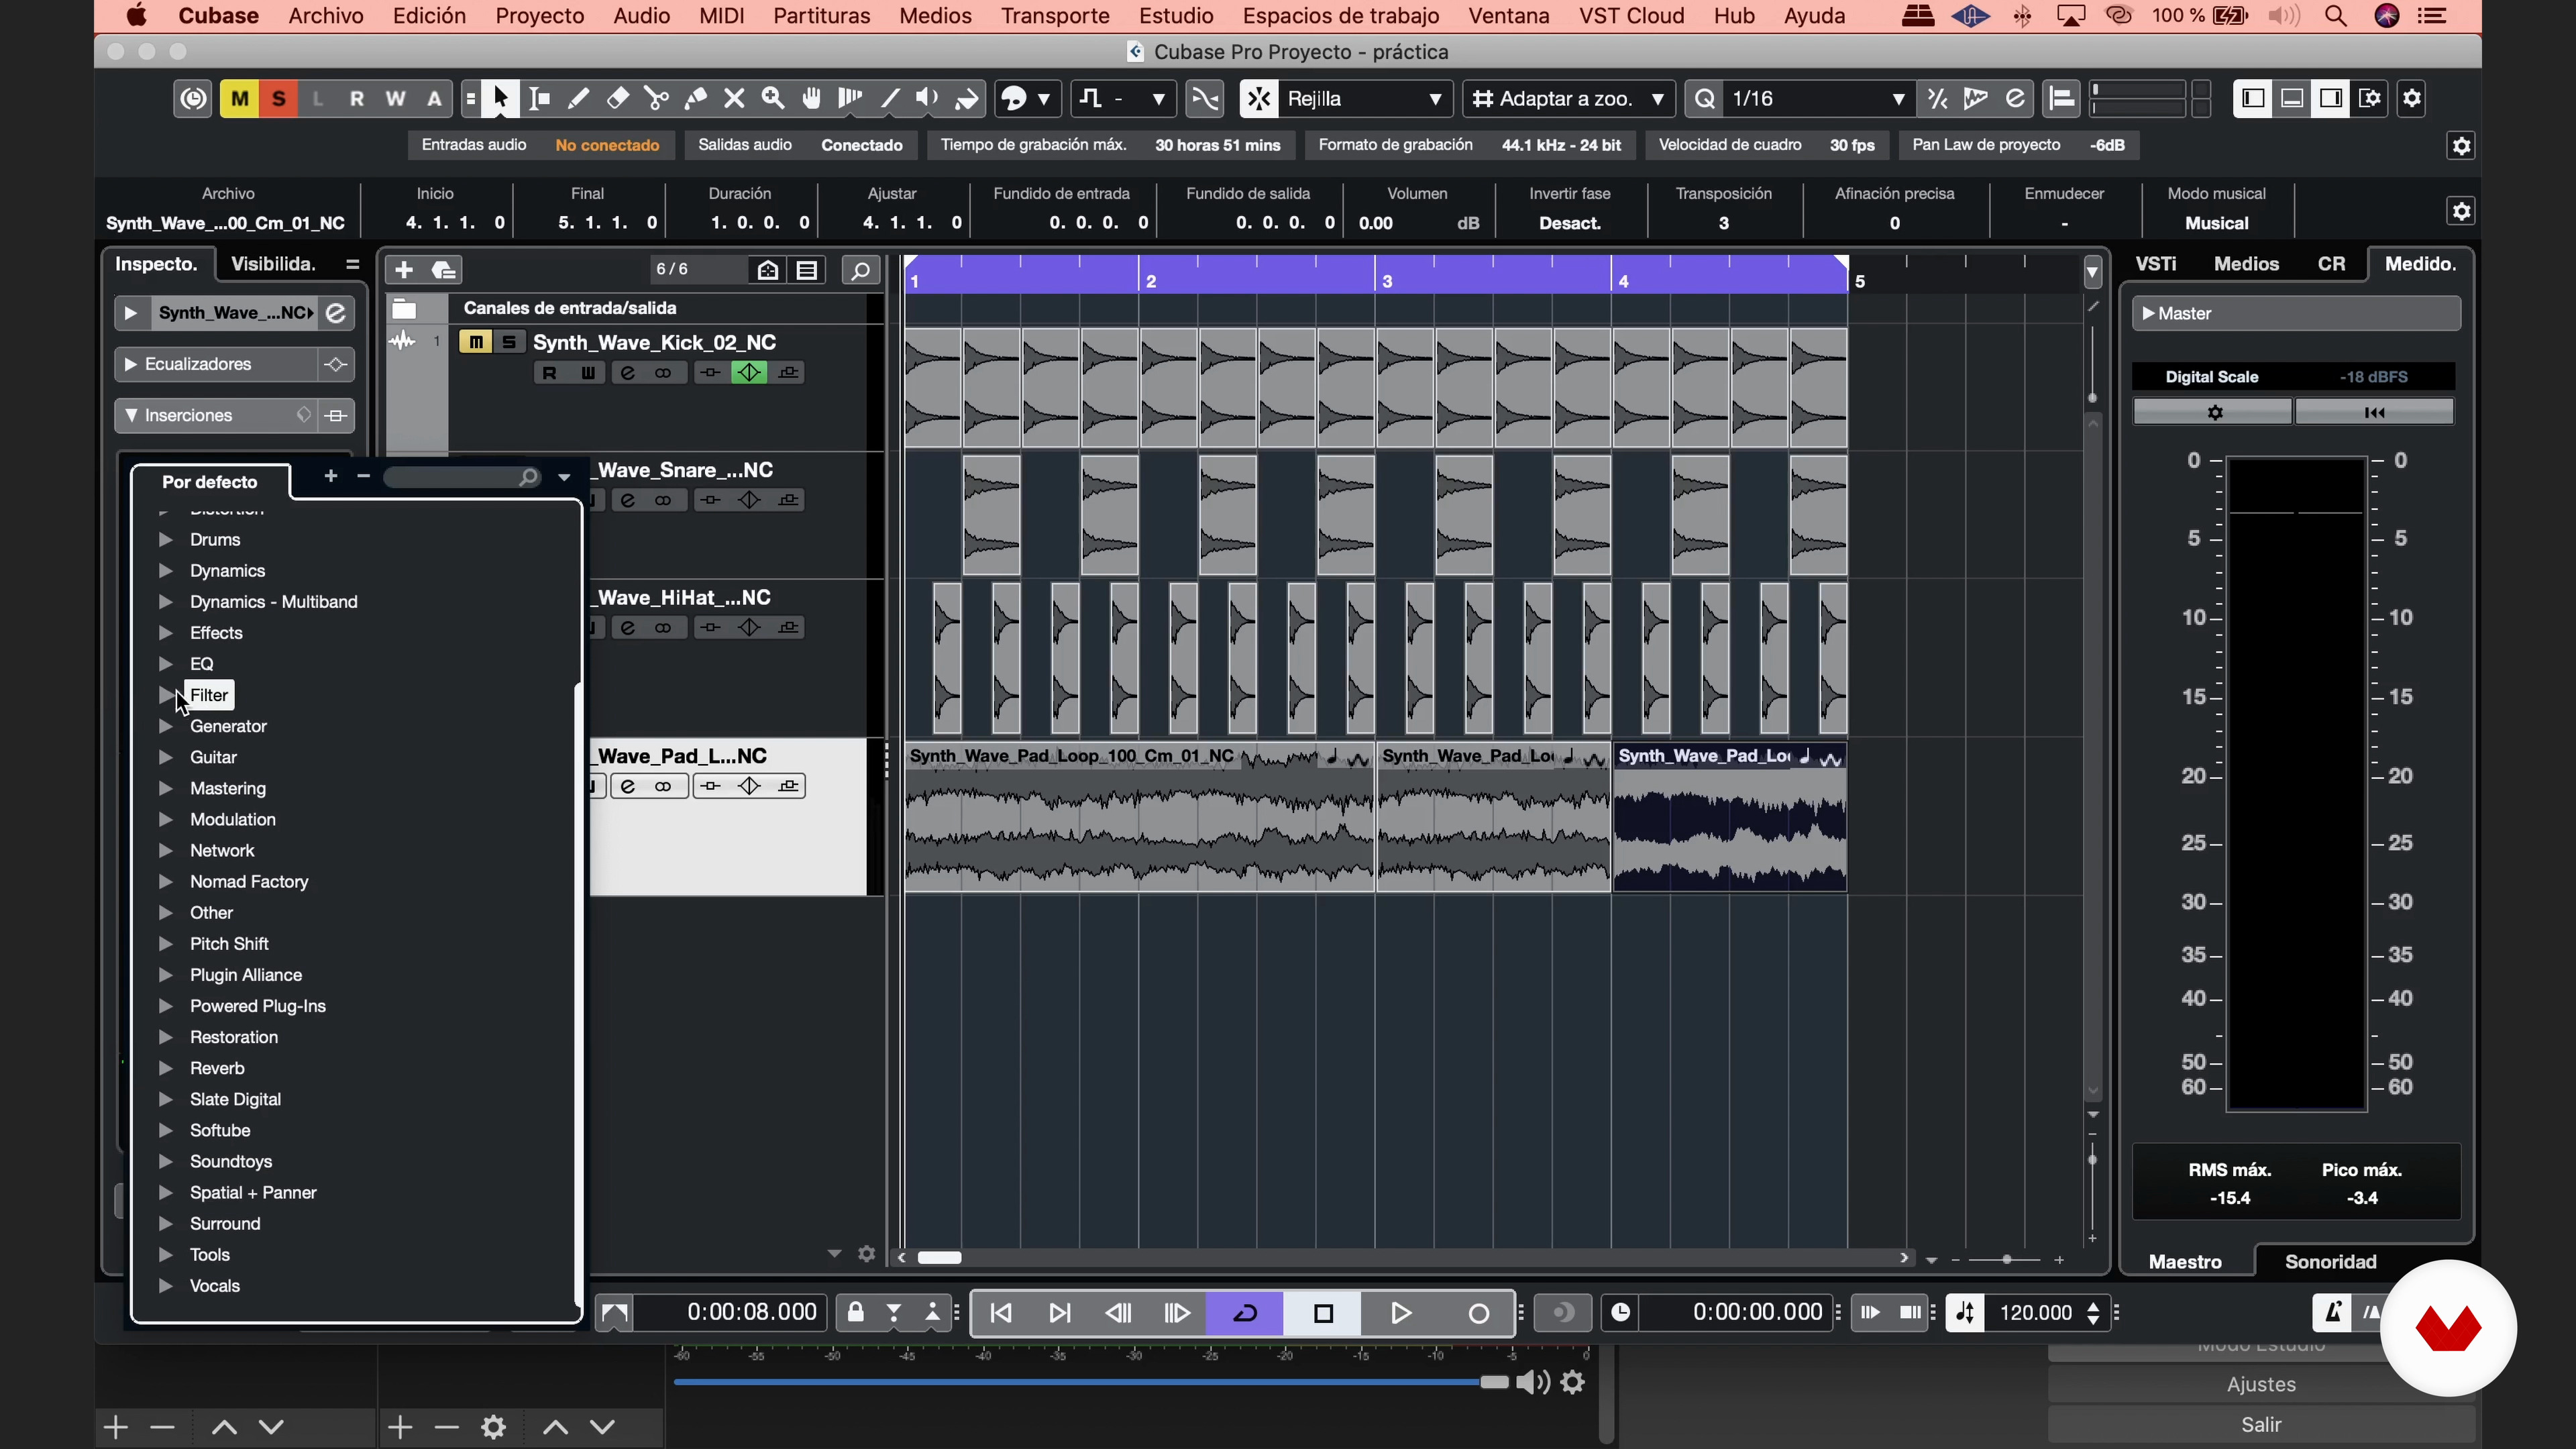2576x1449 pixels.
Task: Select the Glue tool
Action: [696, 98]
